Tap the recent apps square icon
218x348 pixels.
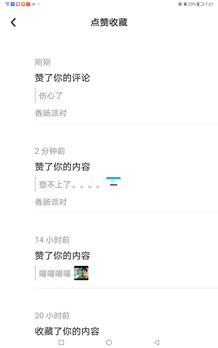[x=61, y=343]
